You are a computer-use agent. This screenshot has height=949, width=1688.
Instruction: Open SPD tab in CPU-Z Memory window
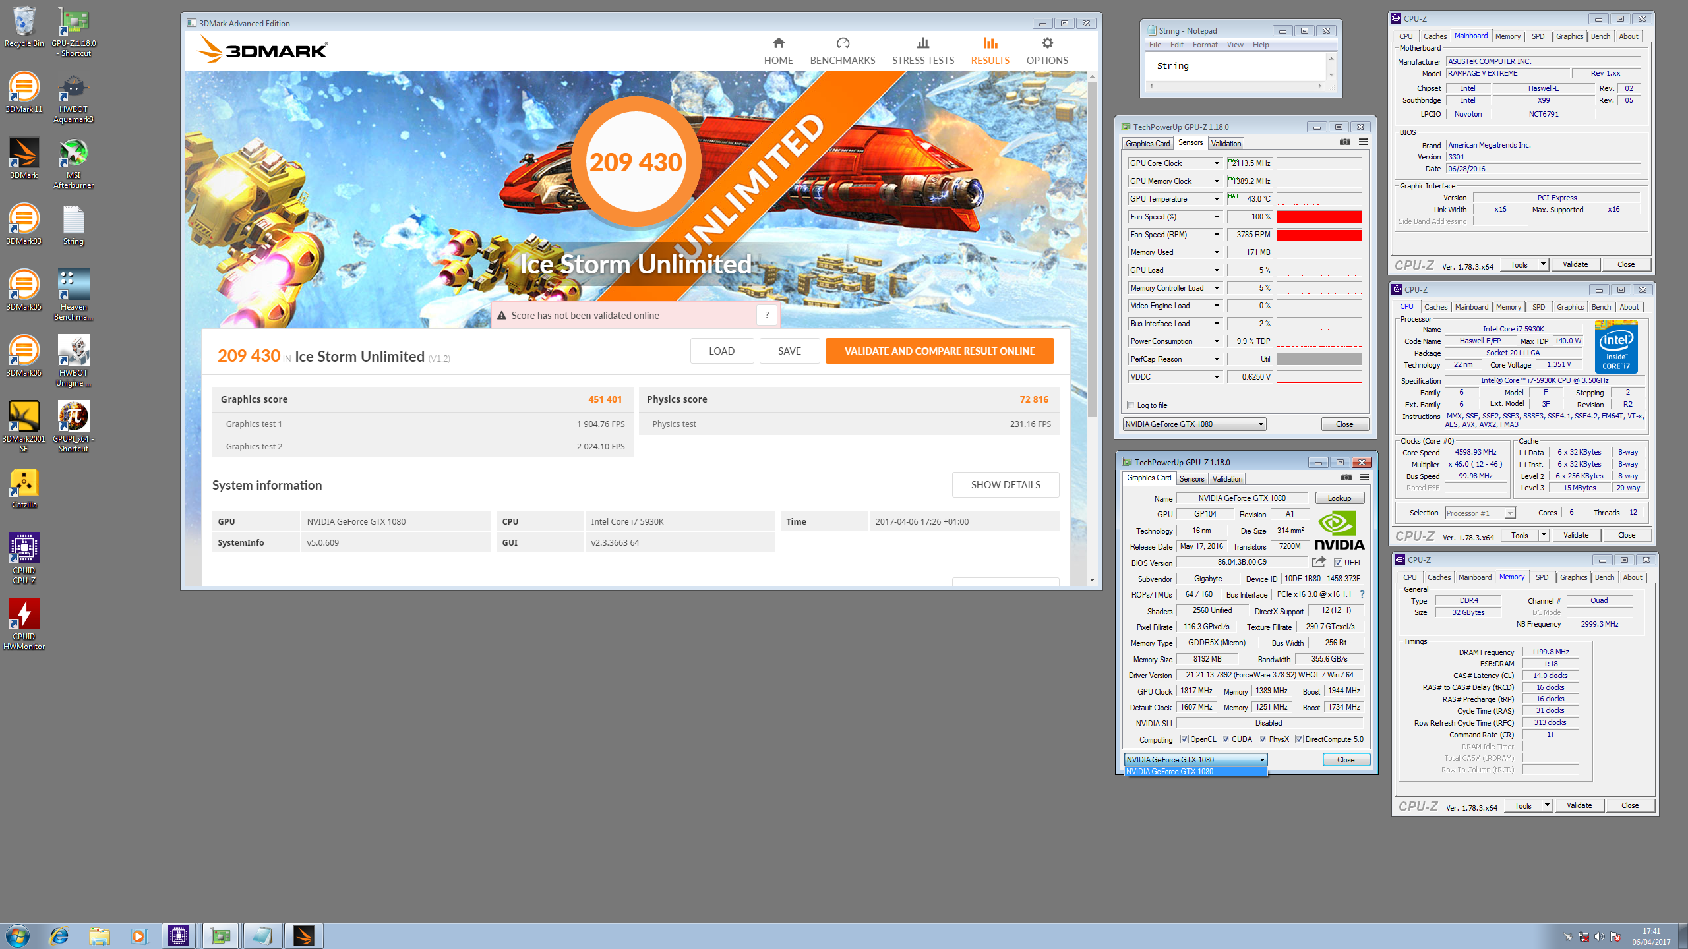(1542, 577)
